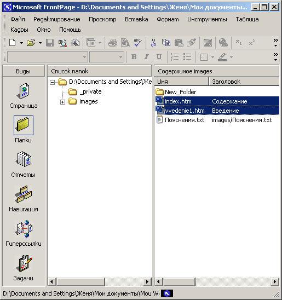This screenshot has height=300, width=282.
Task: Open the Вставка menu
Action: tap(136, 19)
